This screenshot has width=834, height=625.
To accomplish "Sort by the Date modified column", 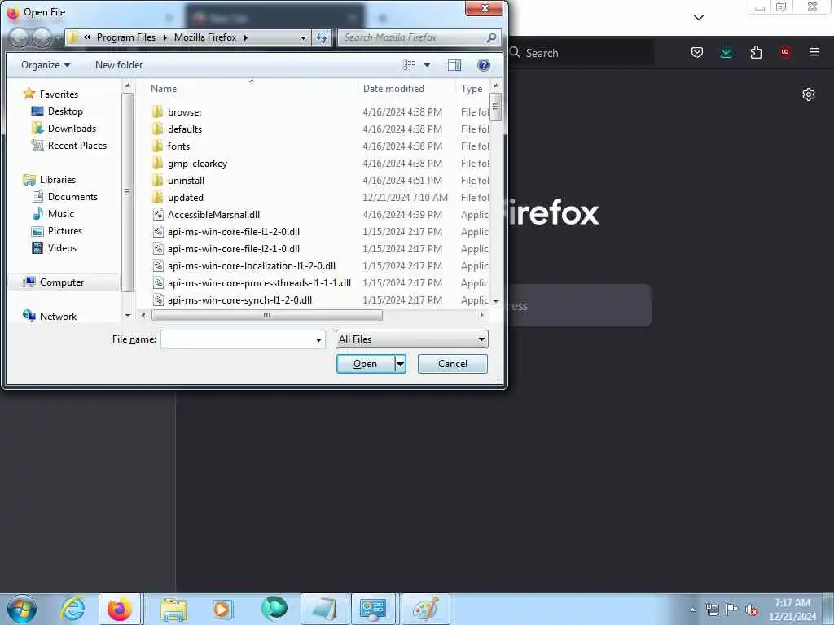I will [x=393, y=88].
